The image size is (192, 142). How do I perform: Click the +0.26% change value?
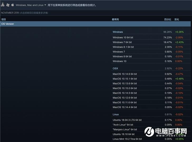click(179, 32)
